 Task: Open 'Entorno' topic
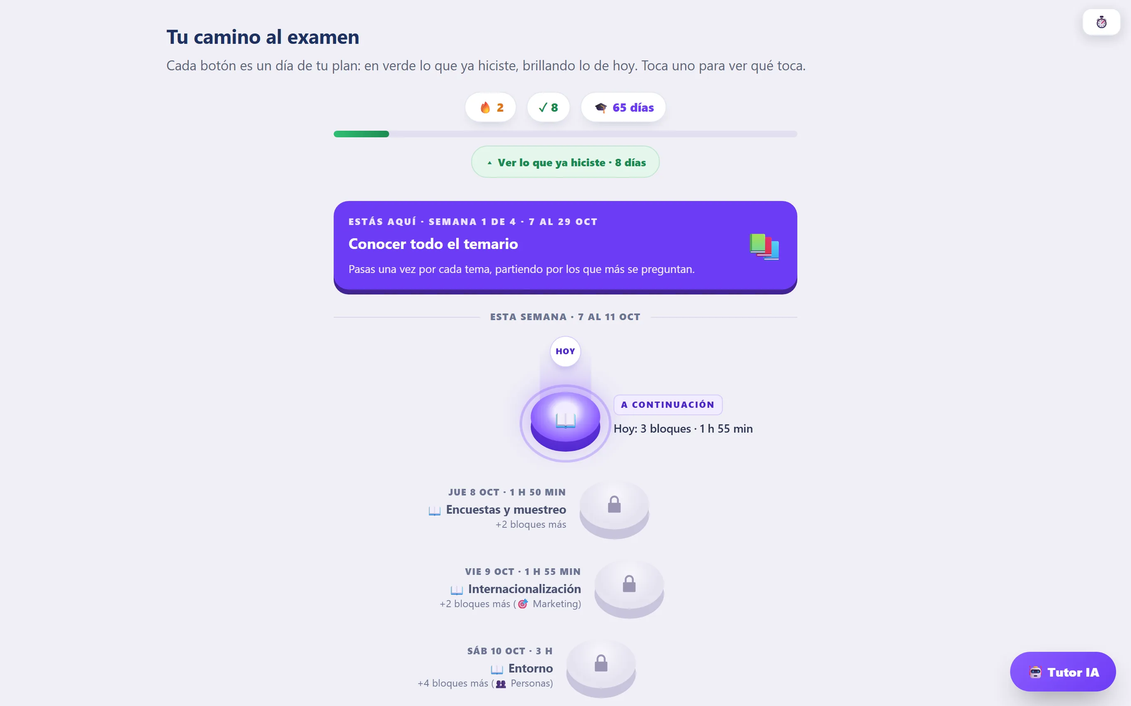coord(530,668)
